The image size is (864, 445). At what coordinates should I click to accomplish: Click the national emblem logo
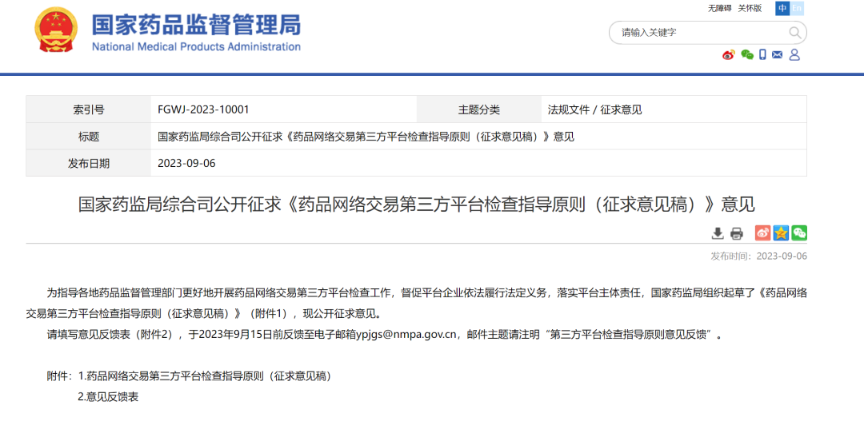pos(57,30)
